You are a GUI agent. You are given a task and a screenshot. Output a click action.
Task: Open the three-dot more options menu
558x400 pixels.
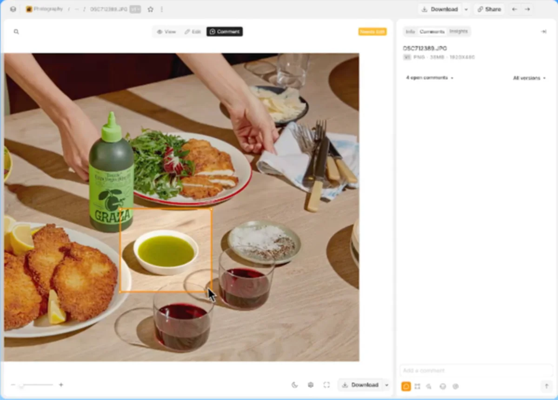tap(162, 9)
